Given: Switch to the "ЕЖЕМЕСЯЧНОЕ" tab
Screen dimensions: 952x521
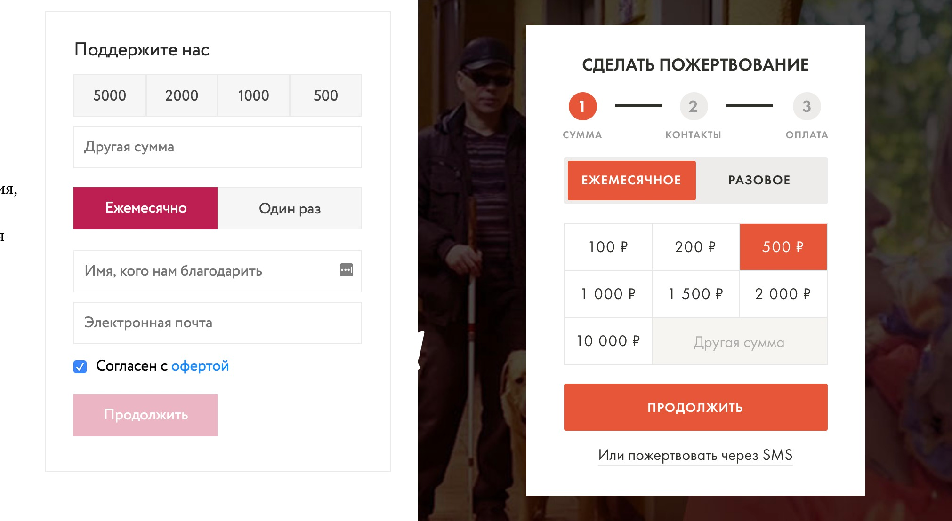Looking at the screenshot, I should (x=631, y=180).
